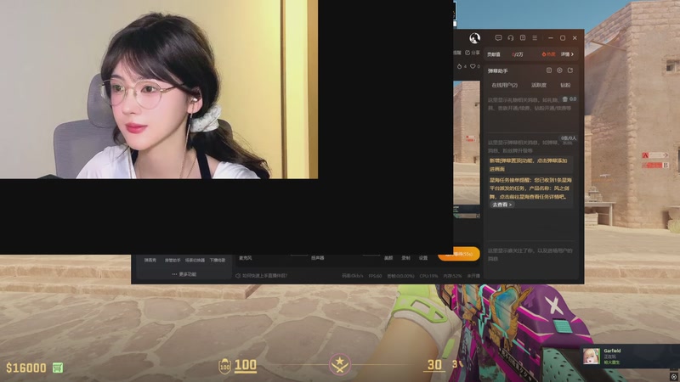Open the 下播动画 tool

(x=218, y=261)
